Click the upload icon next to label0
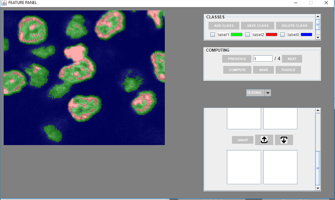The image size is (335, 200). (264, 140)
